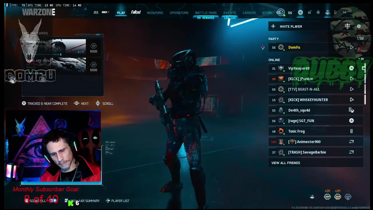Screen dimensions: 373x210
Task: Open the groups hashtag icon
Action: point(347,26)
